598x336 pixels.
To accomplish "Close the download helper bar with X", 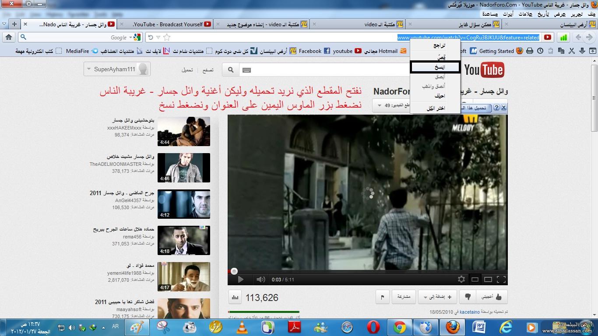I will [x=503, y=107].
